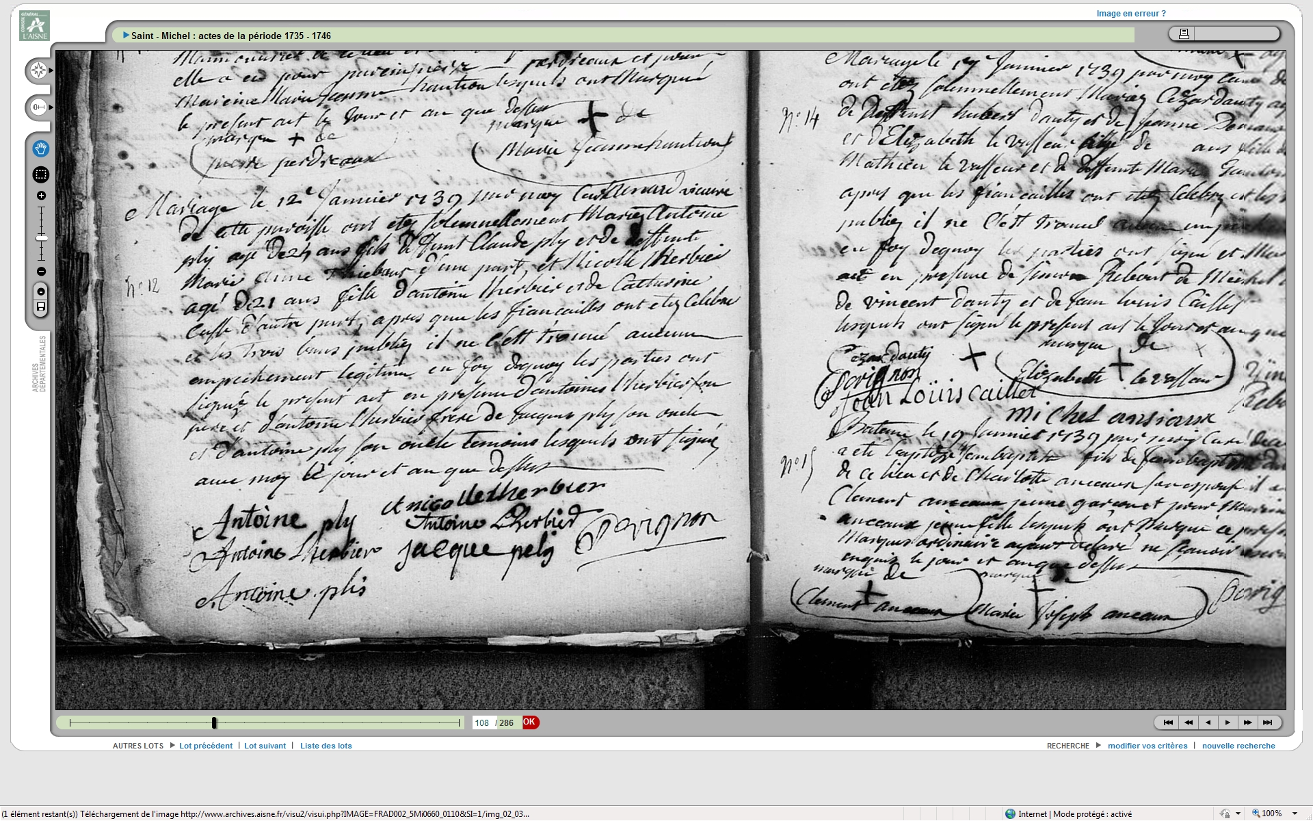This screenshot has height=821, width=1313.
Task: Select the hand pan tool
Action: (x=40, y=149)
